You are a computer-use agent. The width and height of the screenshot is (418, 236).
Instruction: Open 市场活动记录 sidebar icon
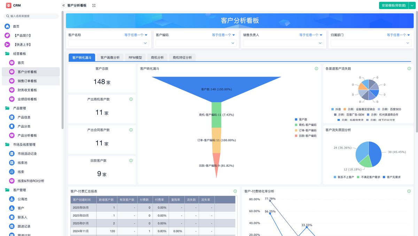12,154
